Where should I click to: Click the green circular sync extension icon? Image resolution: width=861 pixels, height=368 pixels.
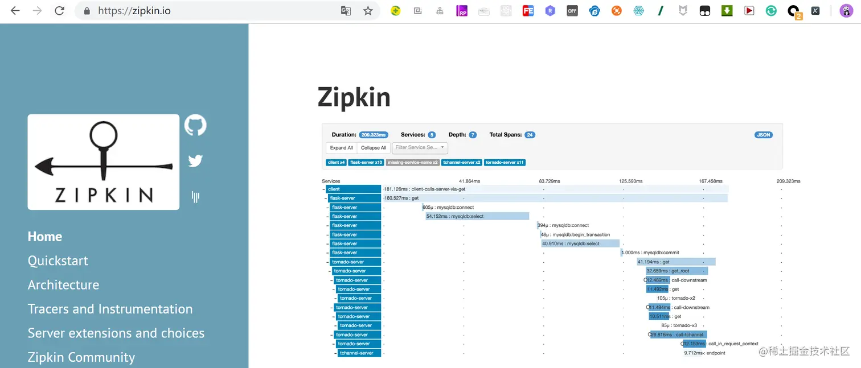click(x=771, y=11)
